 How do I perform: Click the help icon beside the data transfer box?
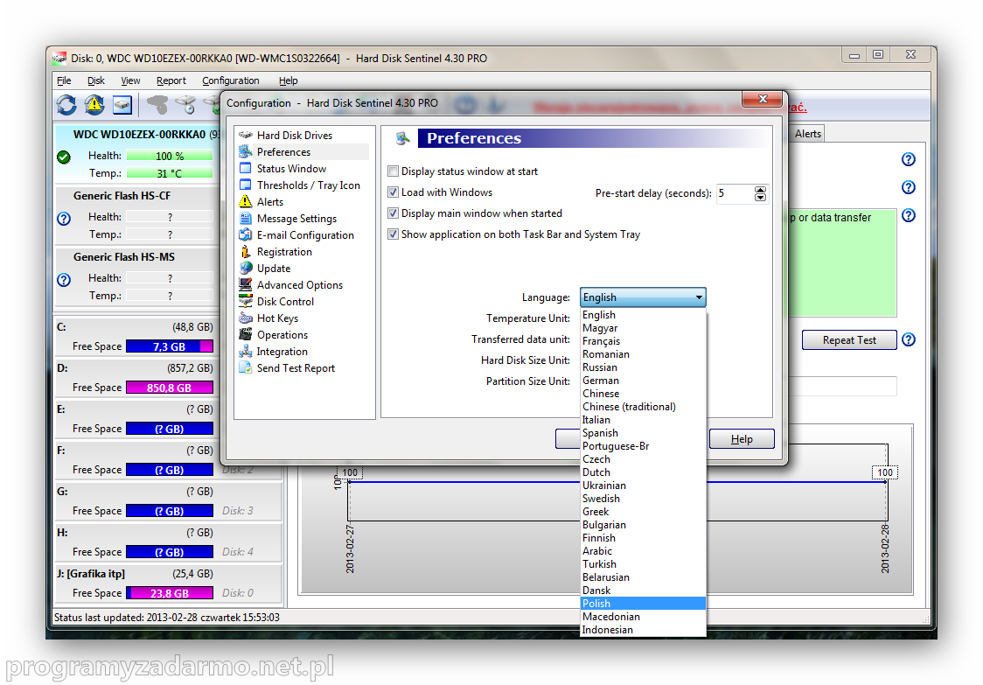(909, 215)
